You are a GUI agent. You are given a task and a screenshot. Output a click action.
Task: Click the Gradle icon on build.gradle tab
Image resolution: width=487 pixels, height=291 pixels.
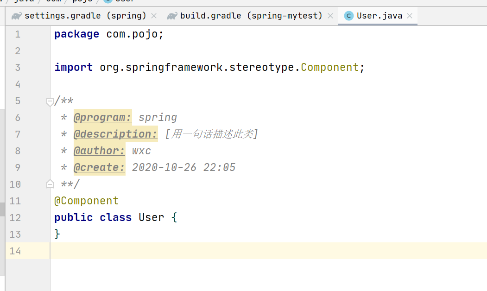pyautogui.click(x=172, y=15)
